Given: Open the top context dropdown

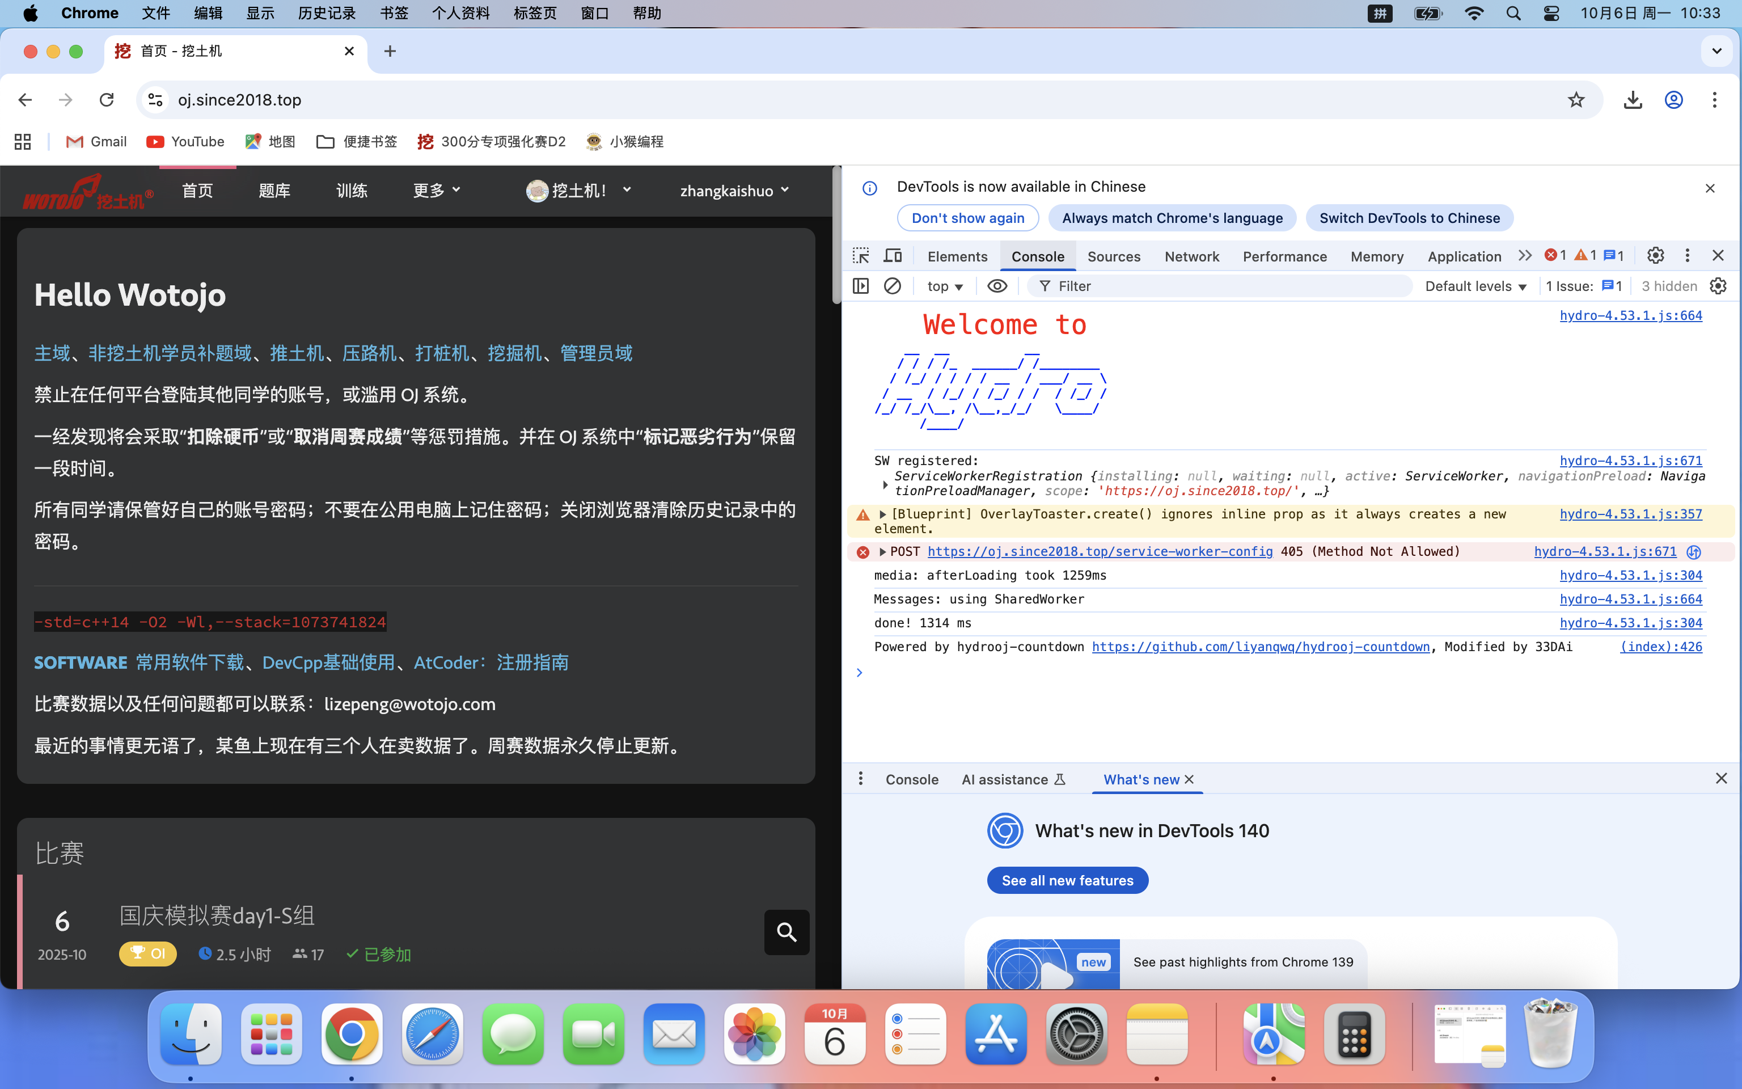Looking at the screenshot, I should 944,286.
